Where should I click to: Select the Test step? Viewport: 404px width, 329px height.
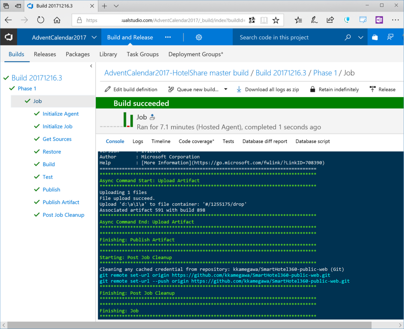coord(48,177)
